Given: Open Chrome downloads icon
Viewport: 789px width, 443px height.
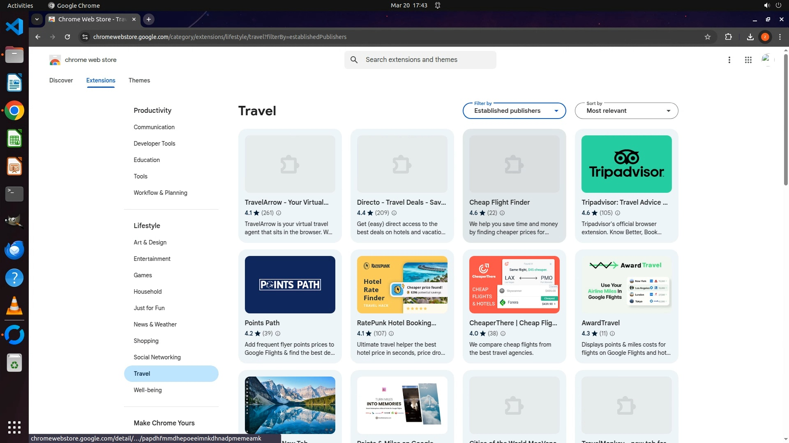Looking at the screenshot, I should point(750,37).
